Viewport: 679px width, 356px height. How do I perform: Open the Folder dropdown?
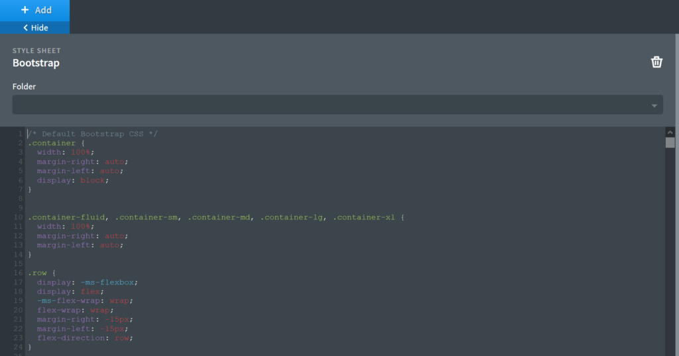[x=338, y=105]
